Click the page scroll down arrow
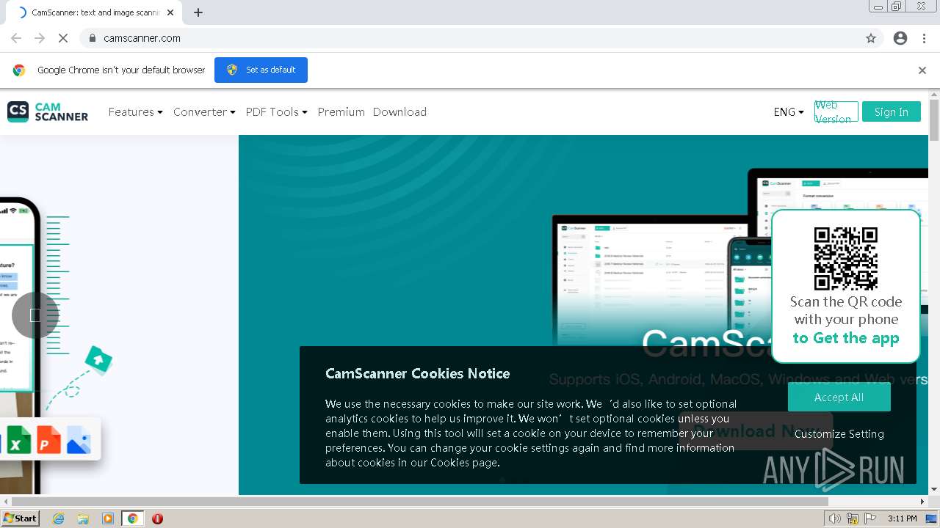940x528 pixels. pos(934,489)
